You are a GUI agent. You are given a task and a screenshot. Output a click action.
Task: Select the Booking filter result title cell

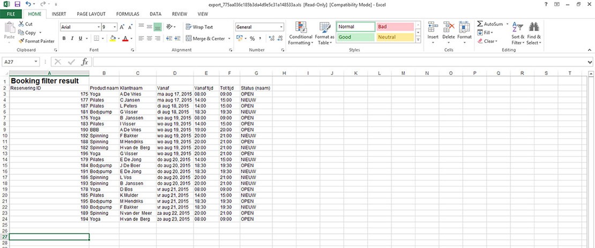pos(49,81)
